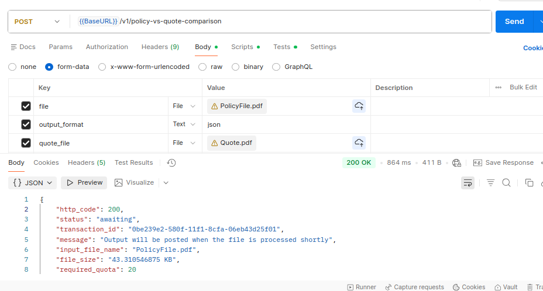This screenshot has height=291, width=543.
Task: Click the Visualize response button
Action: [x=135, y=183]
